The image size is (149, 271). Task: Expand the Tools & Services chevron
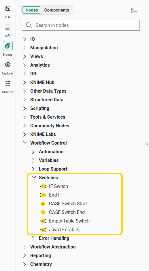coord(24,117)
